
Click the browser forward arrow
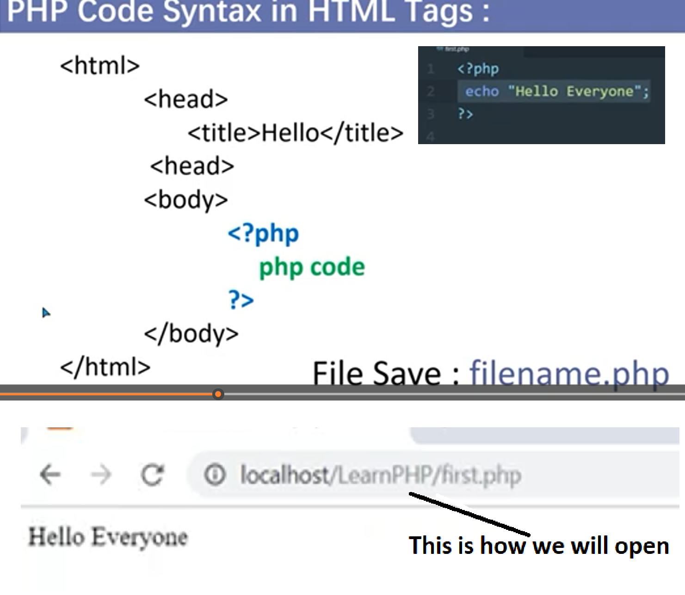tap(101, 474)
